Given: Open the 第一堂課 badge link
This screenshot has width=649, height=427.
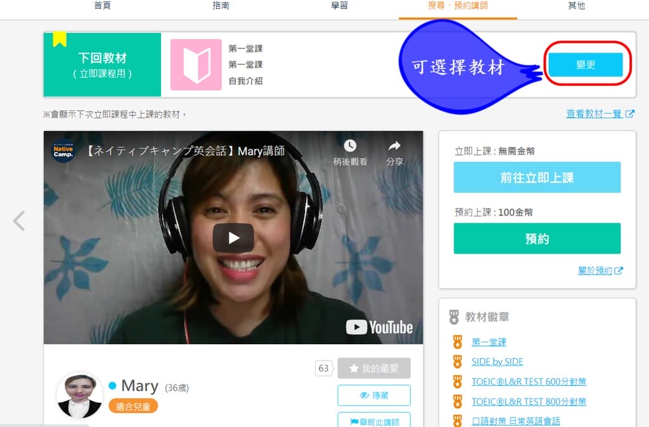Looking at the screenshot, I should click(489, 342).
